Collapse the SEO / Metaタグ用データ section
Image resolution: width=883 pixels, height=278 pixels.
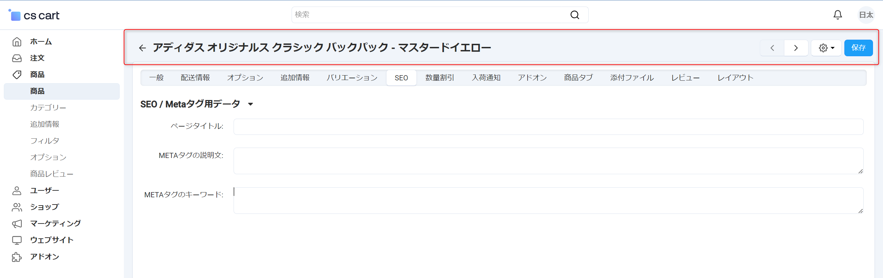[x=251, y=104]
